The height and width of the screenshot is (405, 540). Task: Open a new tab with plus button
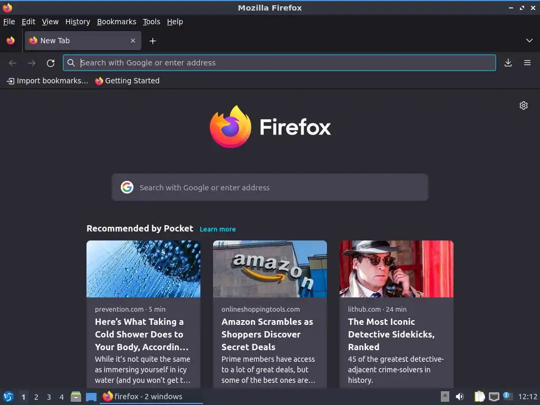pyautogui.click(x=152, y=41)
